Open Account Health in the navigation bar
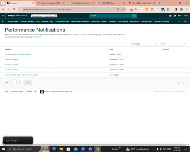The width and height of the screenshot is (190, 152). pyautogui.click(x=13, y=21)
